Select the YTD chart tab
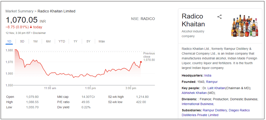Screen dimensions: 266x120 tap(62, 41)
